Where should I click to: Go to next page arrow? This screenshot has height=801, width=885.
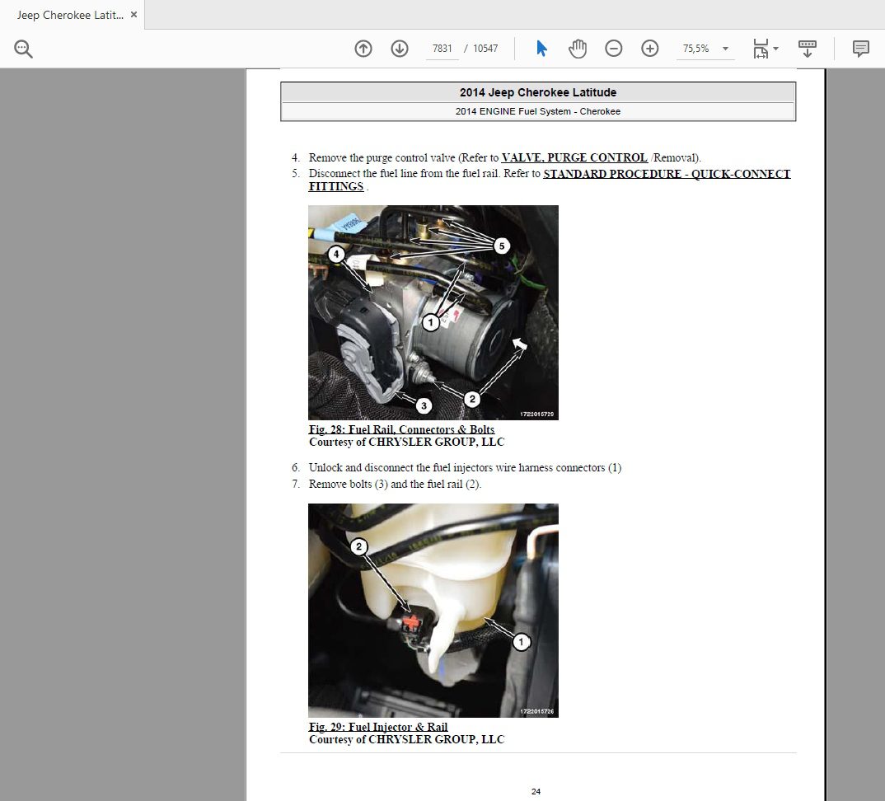click(x=400, y=49)
